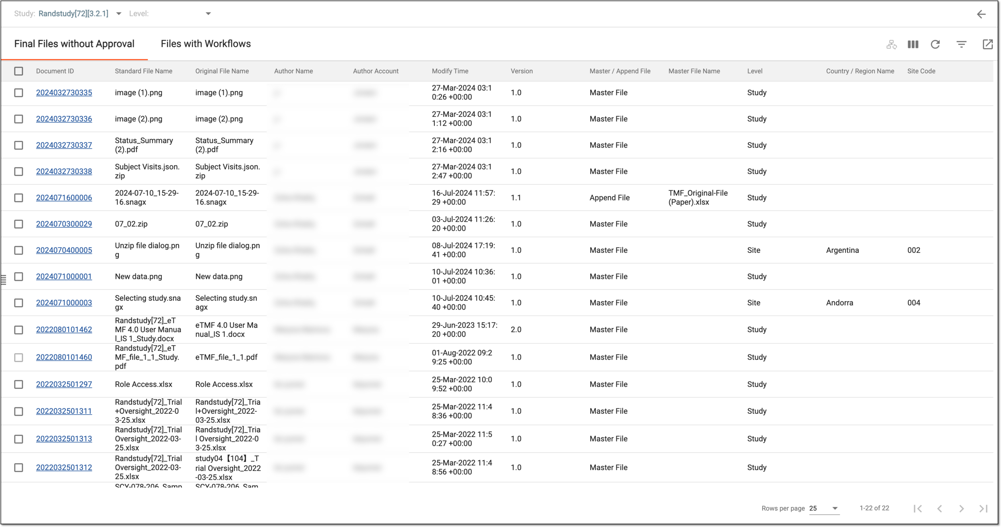
Task: Check the row for Role Access.xlsx
Action: [x=18, y=385]
